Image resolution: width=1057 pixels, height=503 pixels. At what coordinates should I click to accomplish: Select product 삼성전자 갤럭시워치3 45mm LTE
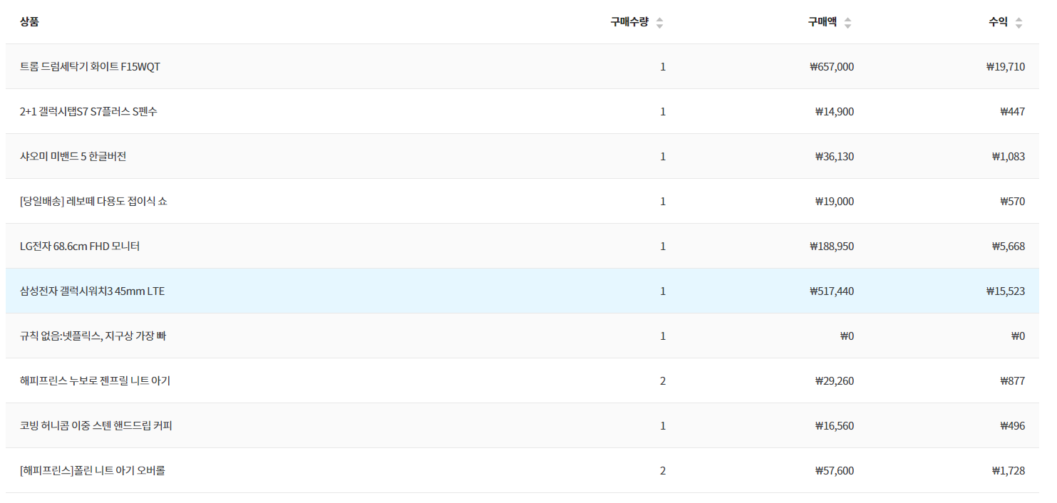(93, 291)
